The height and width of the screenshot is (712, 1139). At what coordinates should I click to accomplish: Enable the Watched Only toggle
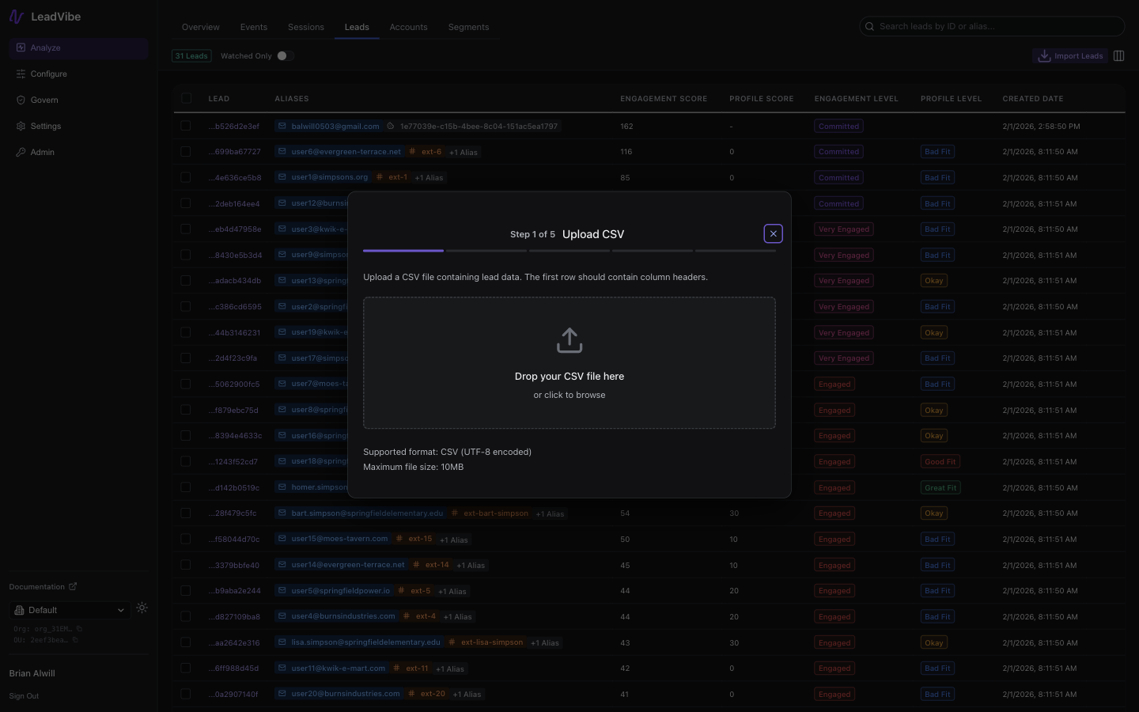pos(284,56)
